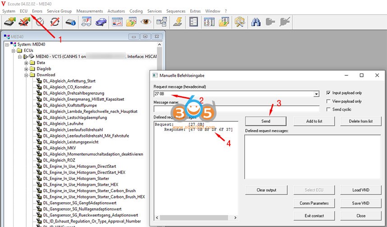This screenshot has width=387, height=227.
Task: Click the tree panel scroll up arrow
Action: pos(159,45)
